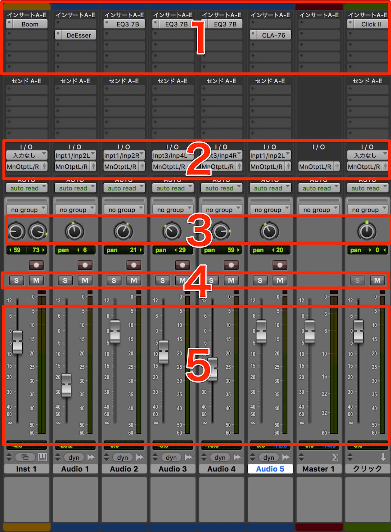Image resolution: width=391 pixels, height=532 pixels.
Task: Open the センド A-E header on Audio 5
Action: click(x=270, y=81)
